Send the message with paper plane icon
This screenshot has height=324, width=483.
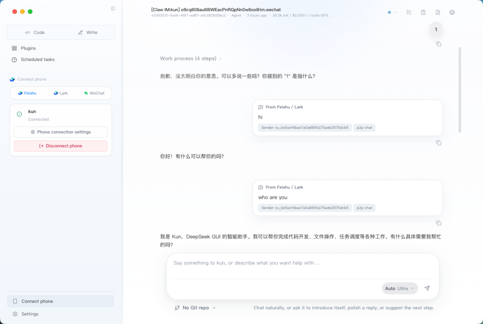point(427,288)
